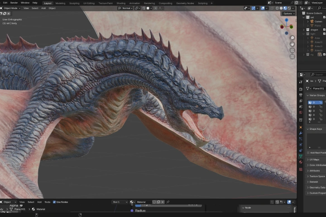
Task: Enable the Add Rest Position checkbox
Action: pos(308,153)
